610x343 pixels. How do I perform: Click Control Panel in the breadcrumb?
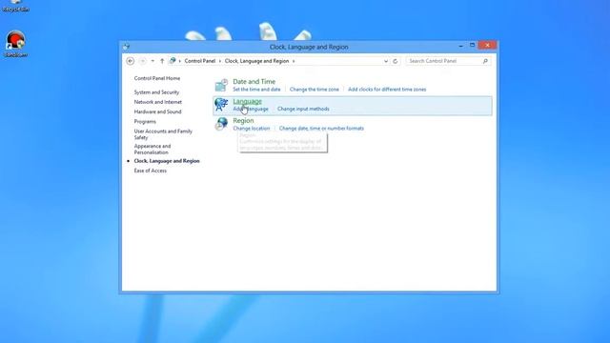point(200,61)
